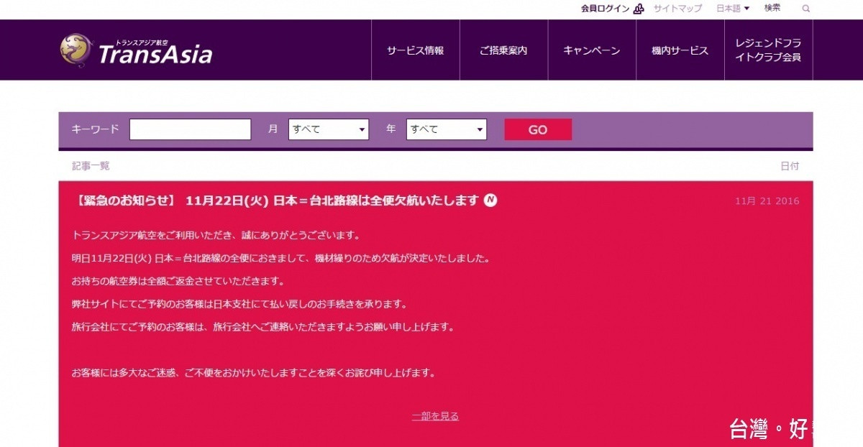Click the 日付 column label
The width and height of the screenshot is (863, 447).
click(790, 166)
